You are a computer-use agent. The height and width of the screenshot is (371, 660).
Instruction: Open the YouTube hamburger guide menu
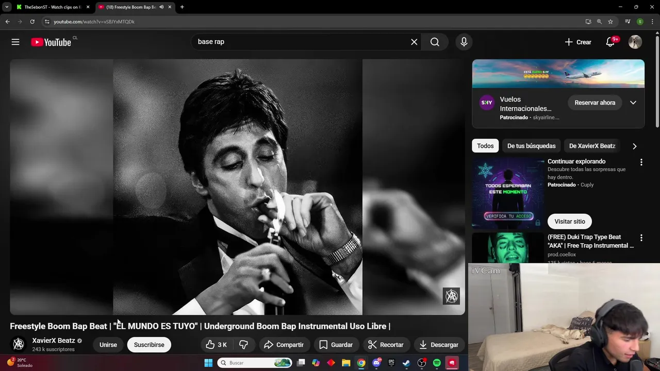15,42
